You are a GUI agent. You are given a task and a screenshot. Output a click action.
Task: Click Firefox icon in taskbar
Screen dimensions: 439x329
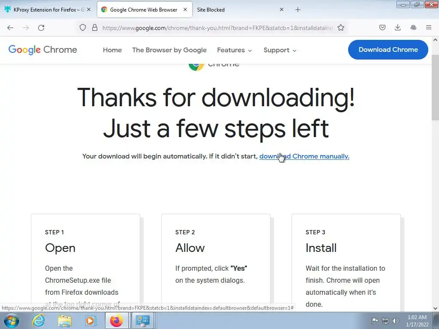click(117, 320)
